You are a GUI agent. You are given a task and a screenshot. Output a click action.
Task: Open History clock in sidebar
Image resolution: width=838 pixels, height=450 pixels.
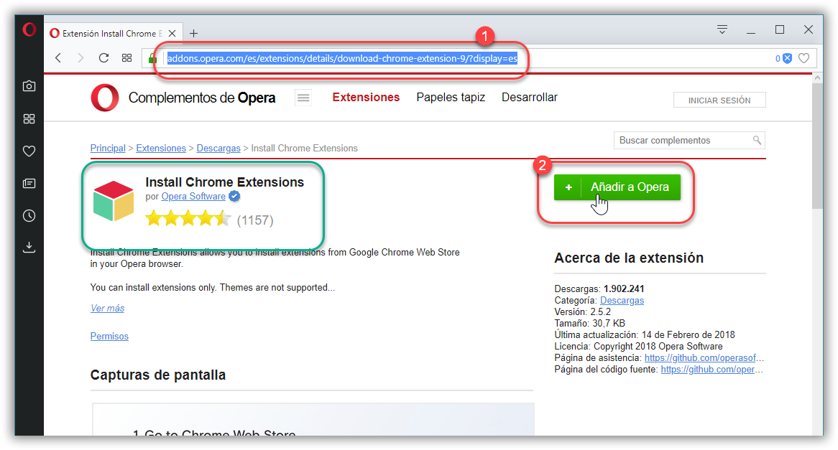pyautogui.click(x=29, y=215)
